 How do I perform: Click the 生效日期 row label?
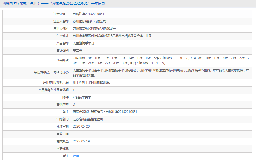[x=62, y=134]
